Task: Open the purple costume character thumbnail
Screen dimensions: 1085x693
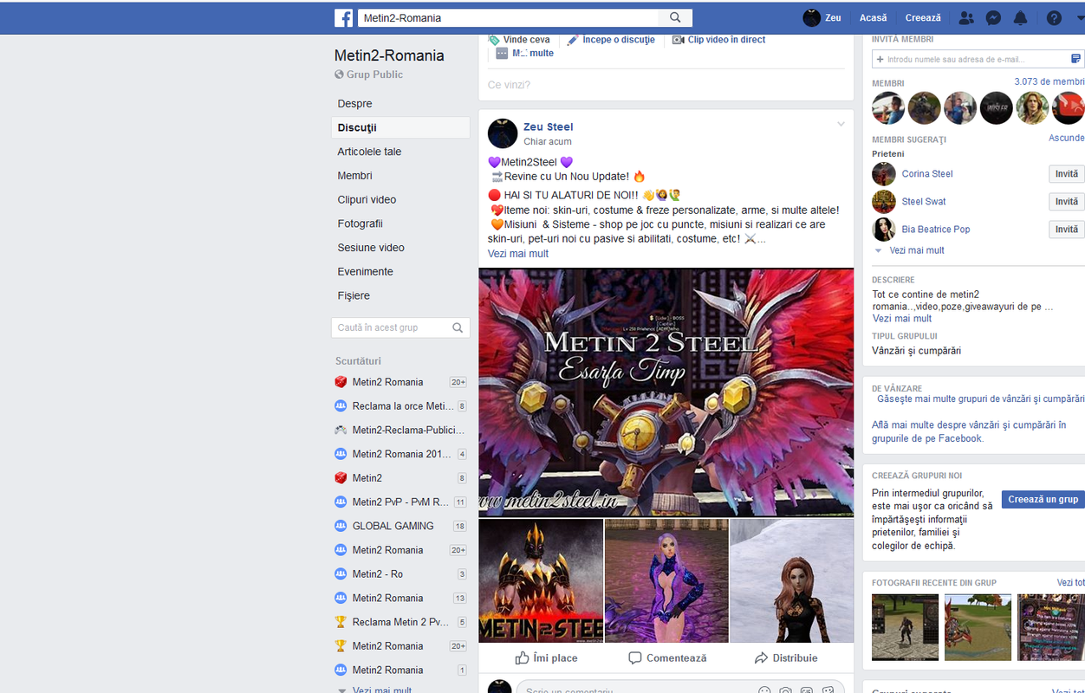Action: (666, 580)
